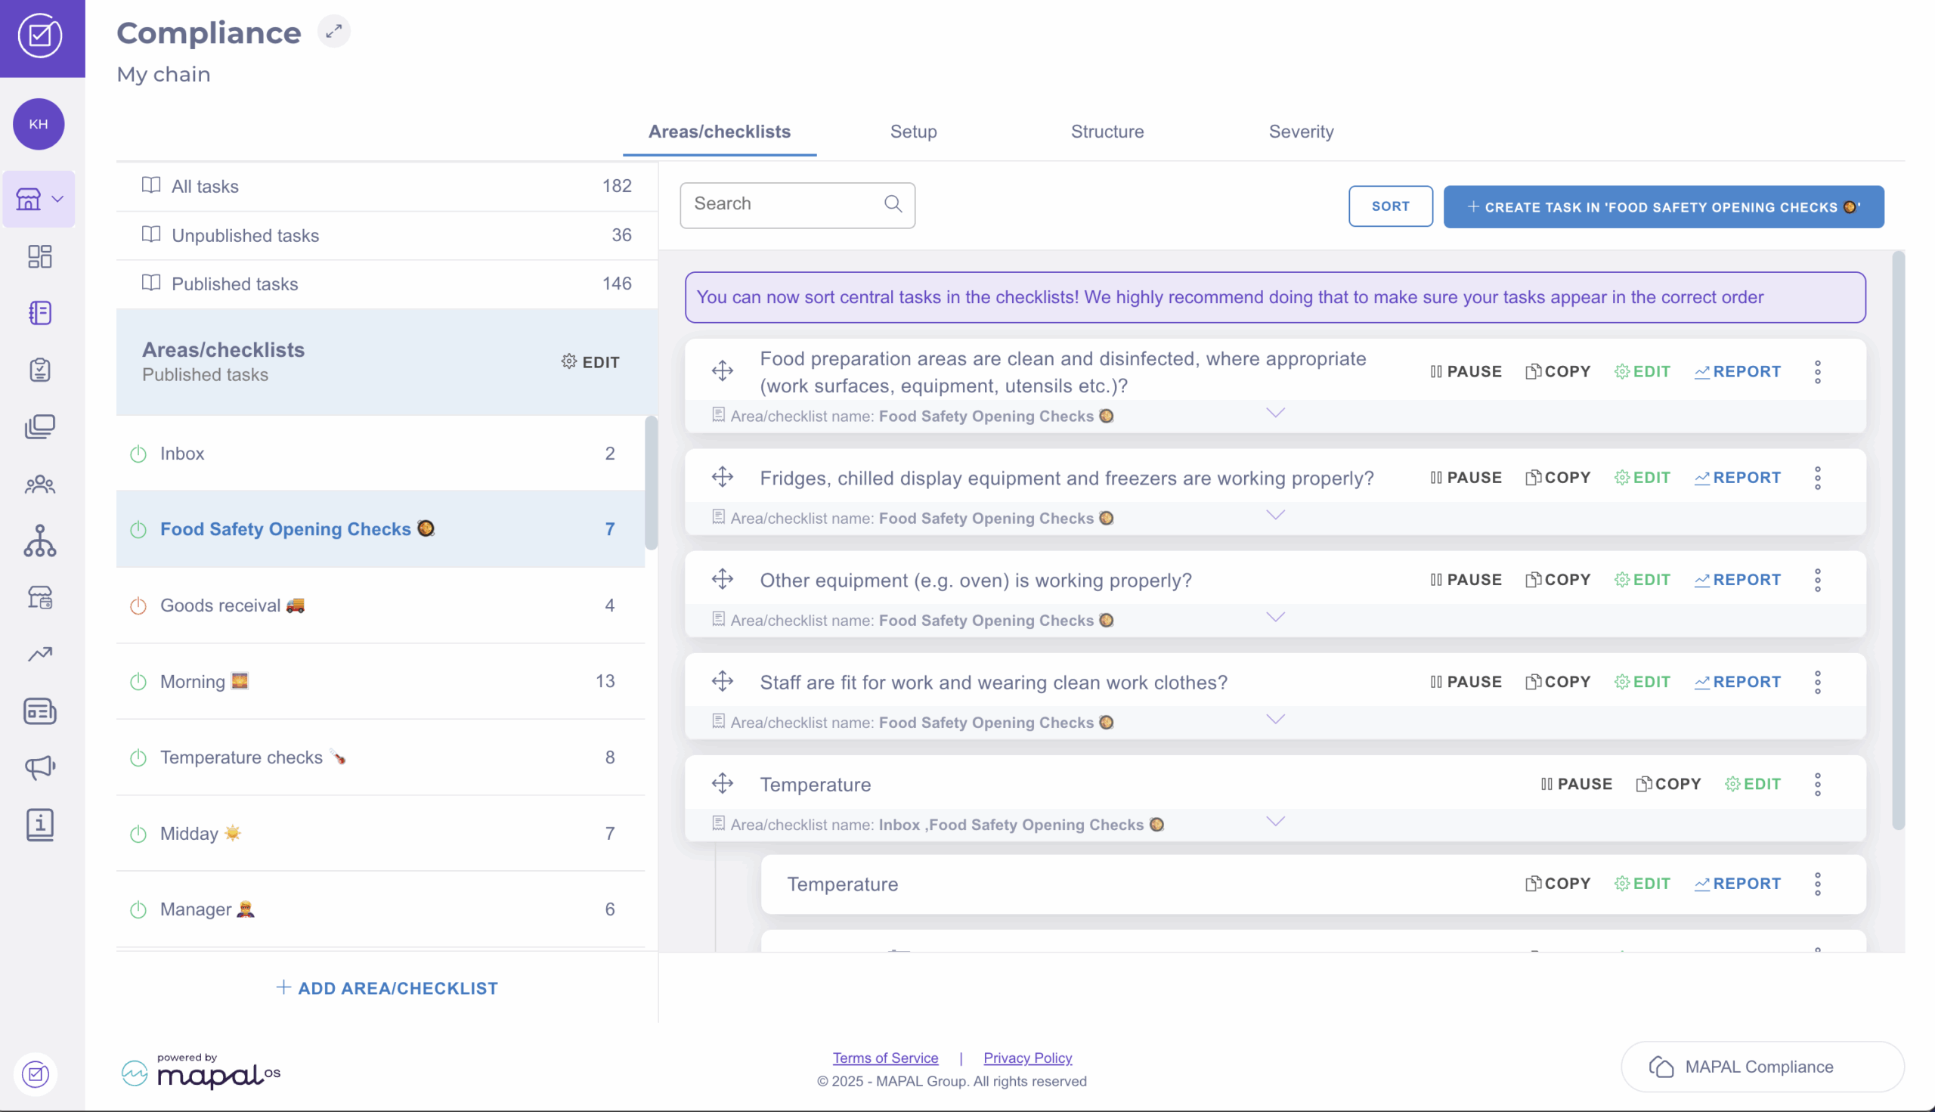Open the clipboard checklist sidebar icon
This screenshot has width=1935, height=1112.
pyautogui.click(x=40, y=370)
